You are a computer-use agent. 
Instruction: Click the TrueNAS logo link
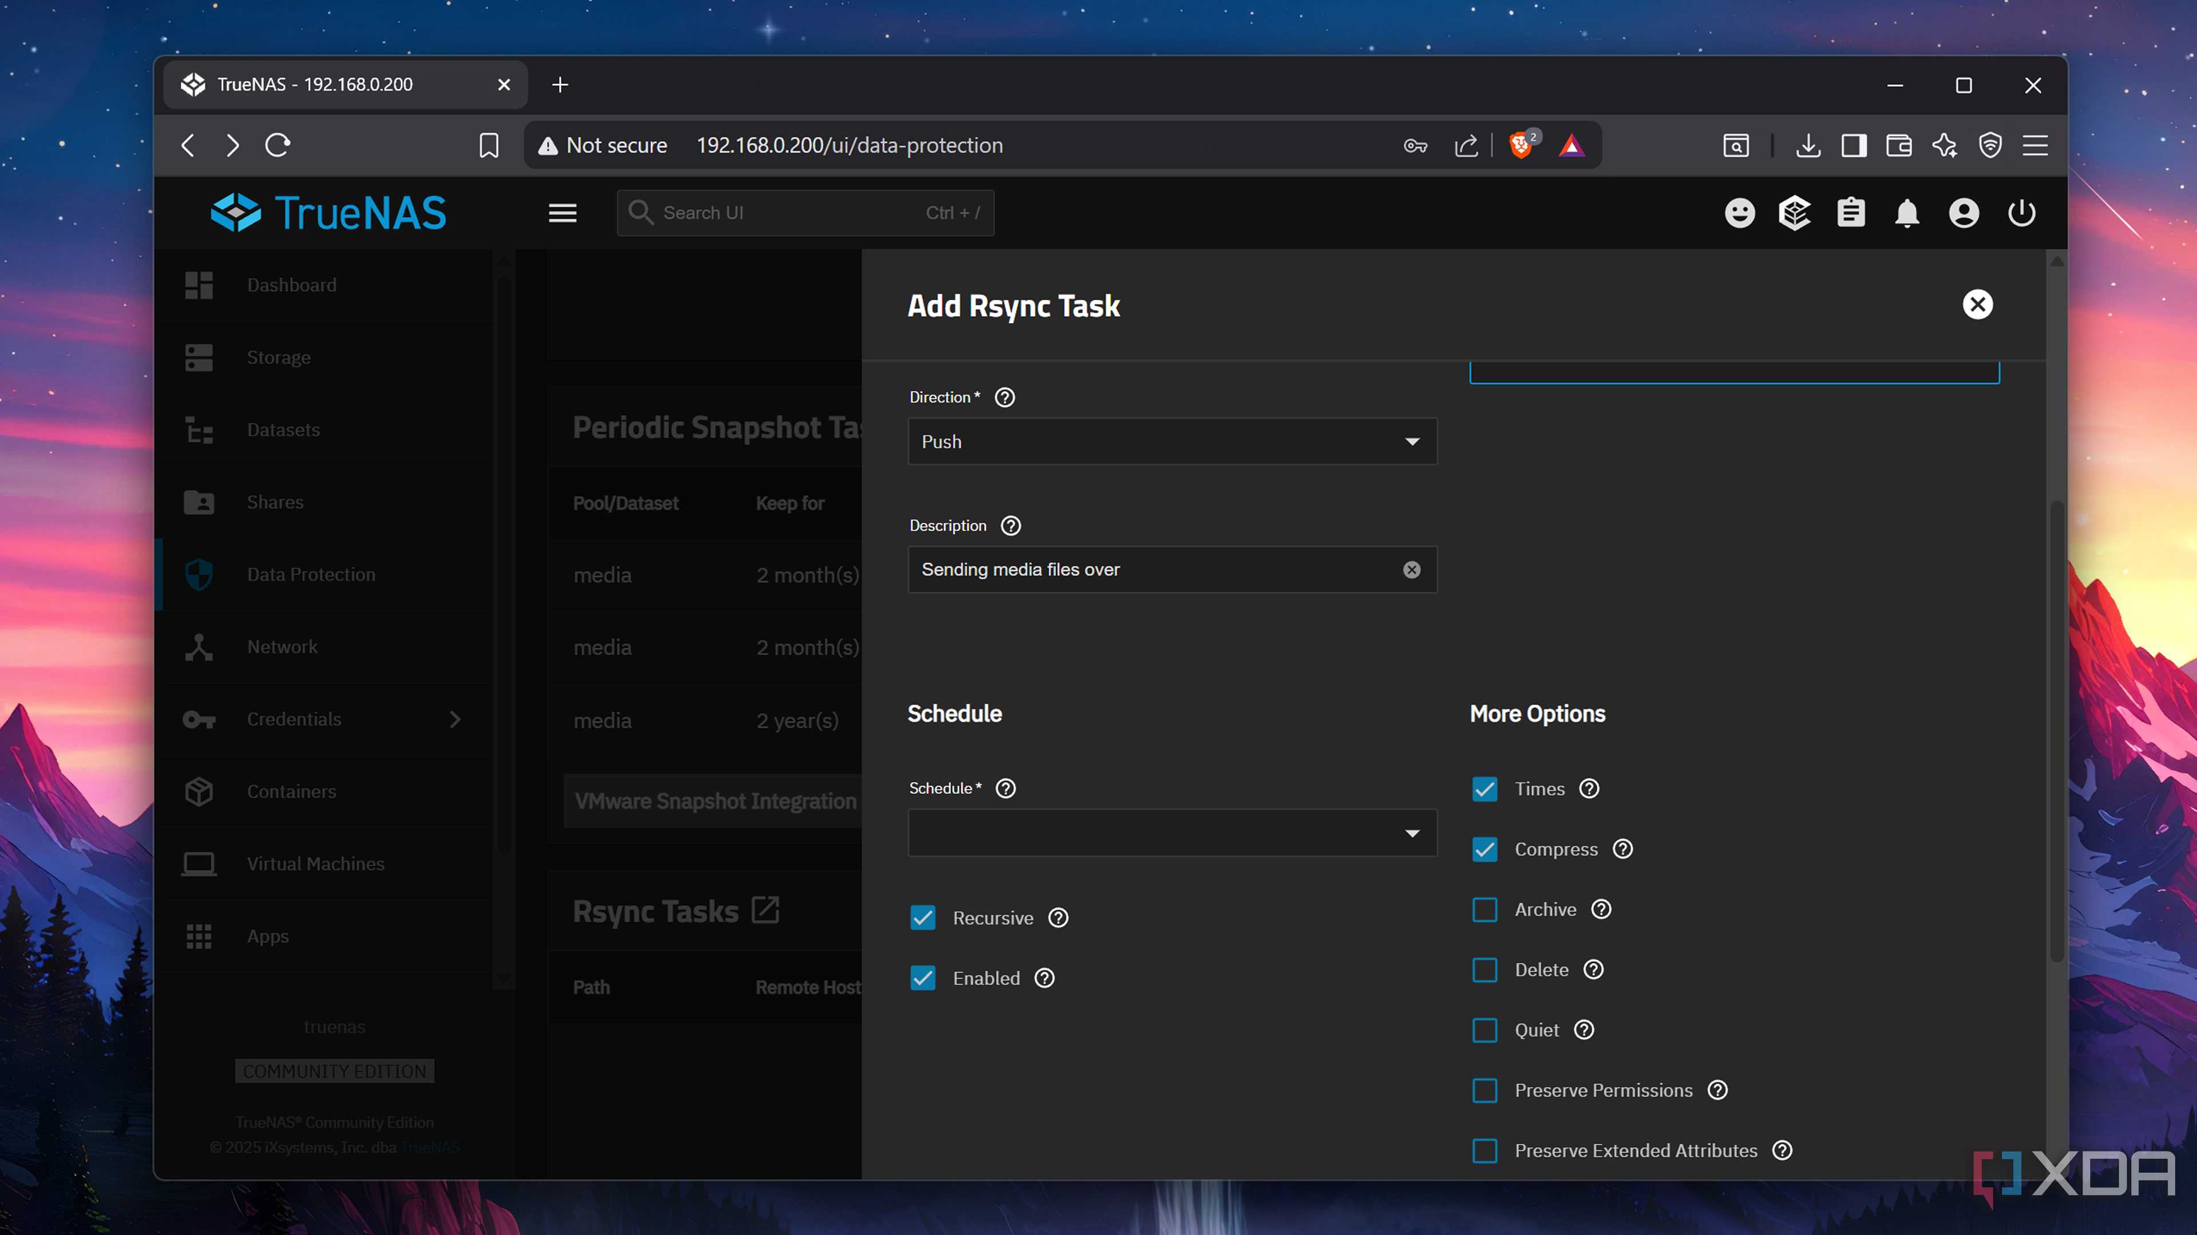328,213
